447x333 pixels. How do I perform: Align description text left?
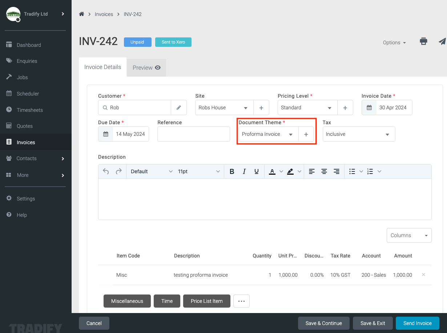coord(312,171)
